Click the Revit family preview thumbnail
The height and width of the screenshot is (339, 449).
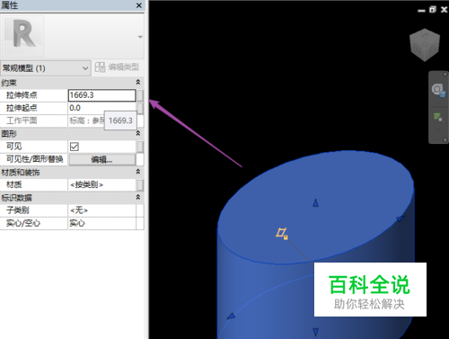point(23,36)
